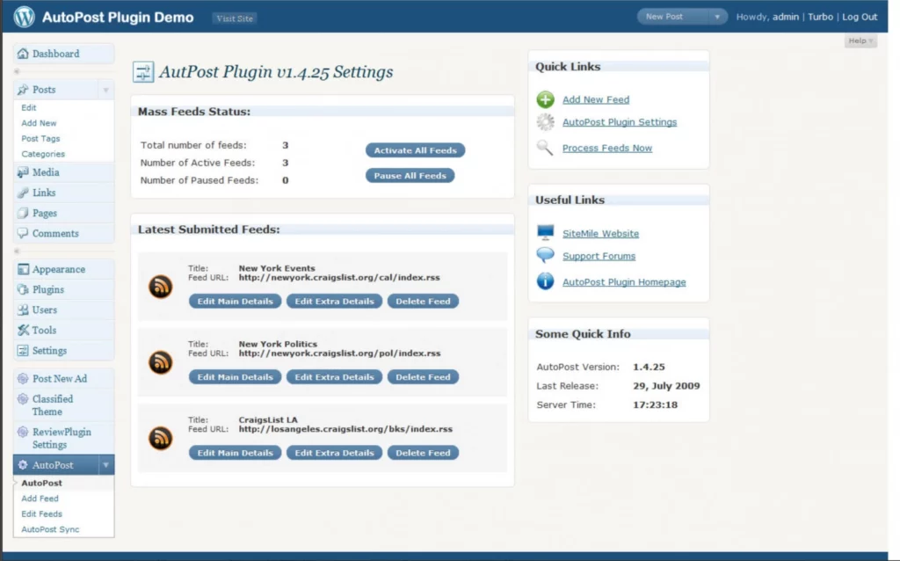The image size is (900, 561).
Task: Delete the New York Politics feed
Action: pos(423,376)
